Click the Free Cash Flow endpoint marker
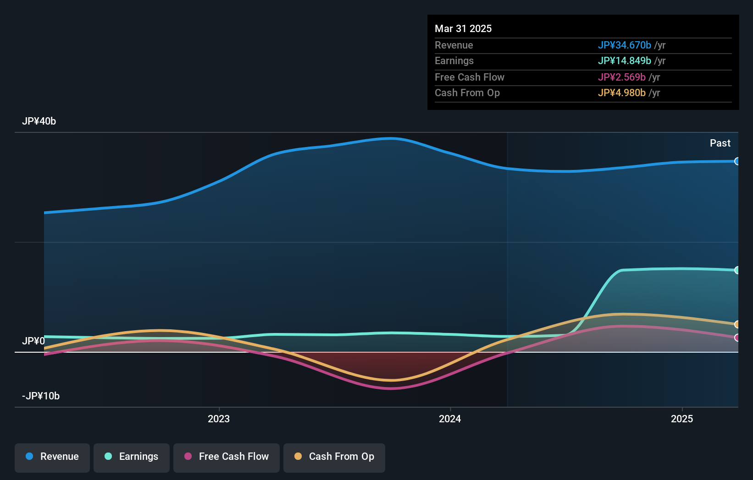The height and width of the screenshot is (480, 753). 737,338
